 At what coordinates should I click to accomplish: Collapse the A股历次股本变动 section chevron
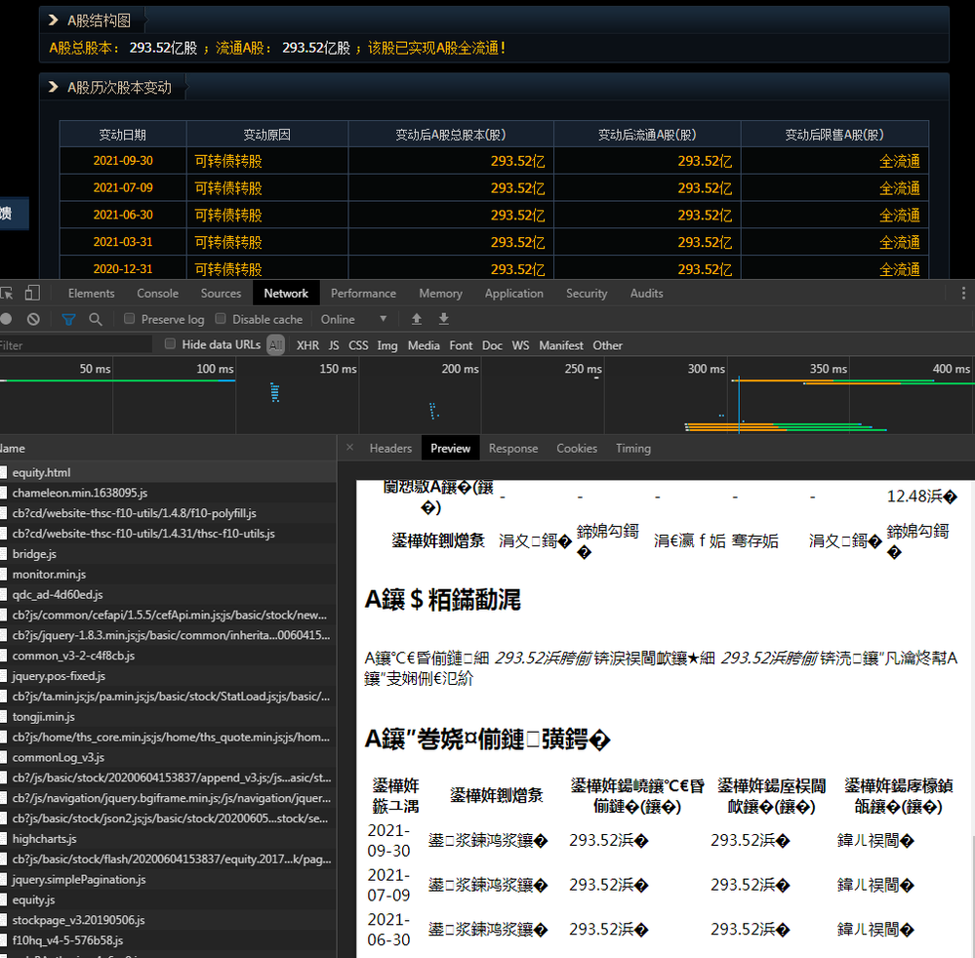pyautogui.click(x=54, y=87)
